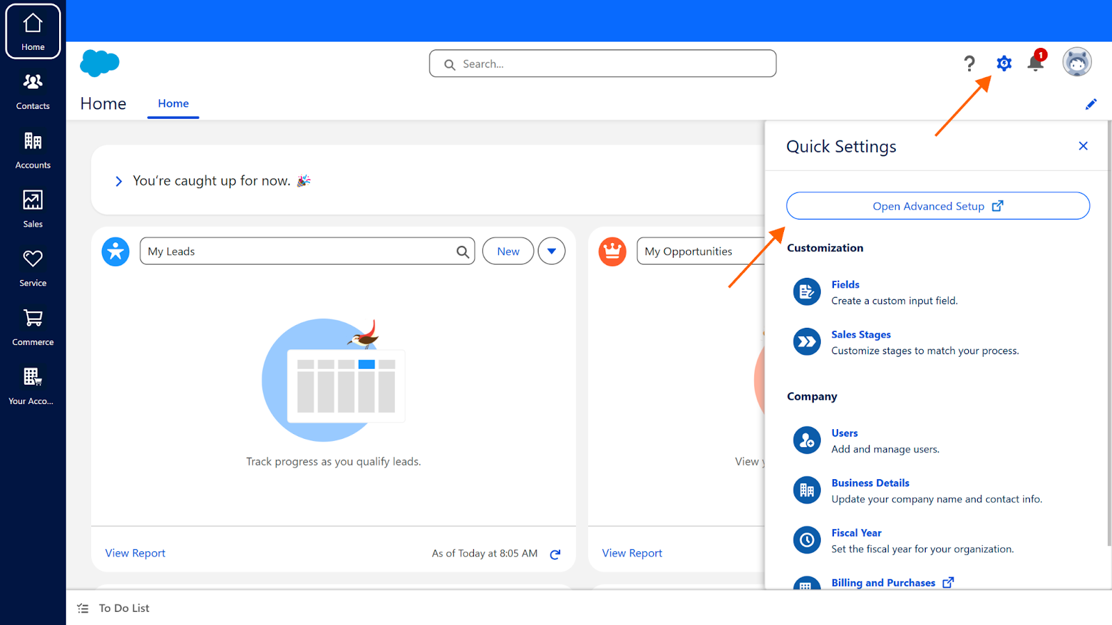Click 'Set the fiscal year for your organization.'
The width and height of the screenshot is (1112, 625).
tap(922, 549)
